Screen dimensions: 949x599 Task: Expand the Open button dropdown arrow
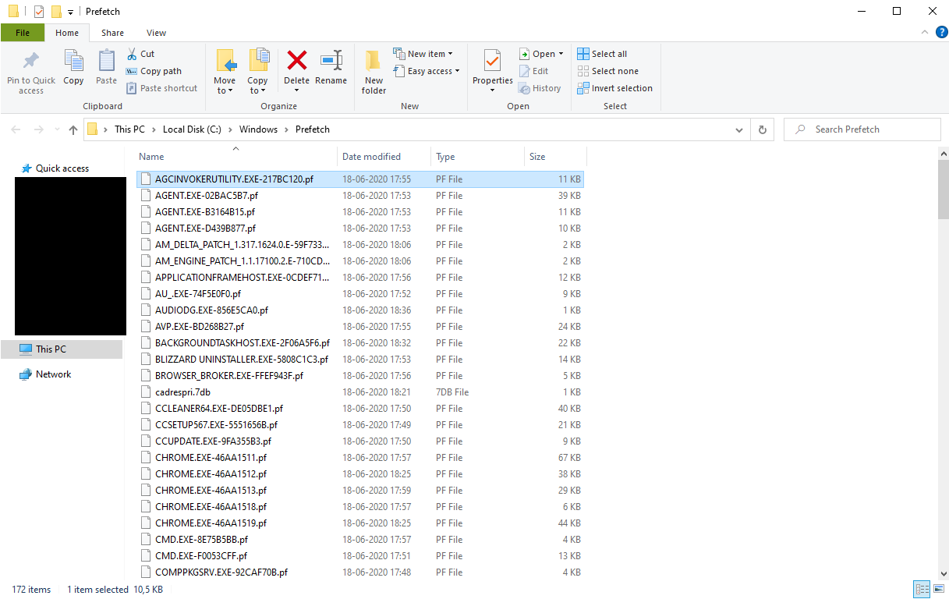[x=561, y=54]
